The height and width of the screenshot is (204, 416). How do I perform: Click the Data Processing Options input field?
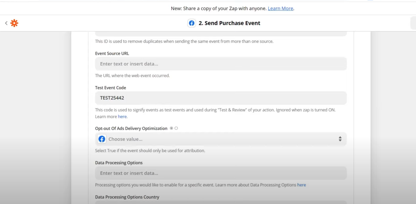coord(221,173)
